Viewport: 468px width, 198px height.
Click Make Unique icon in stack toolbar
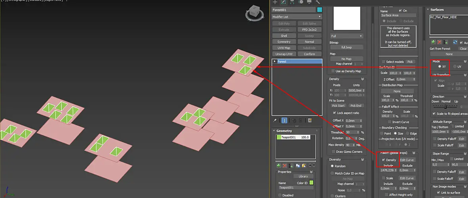pyautogui.click(x=294, y=120)
